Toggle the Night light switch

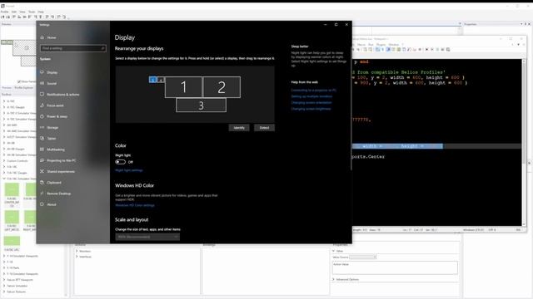120,162
